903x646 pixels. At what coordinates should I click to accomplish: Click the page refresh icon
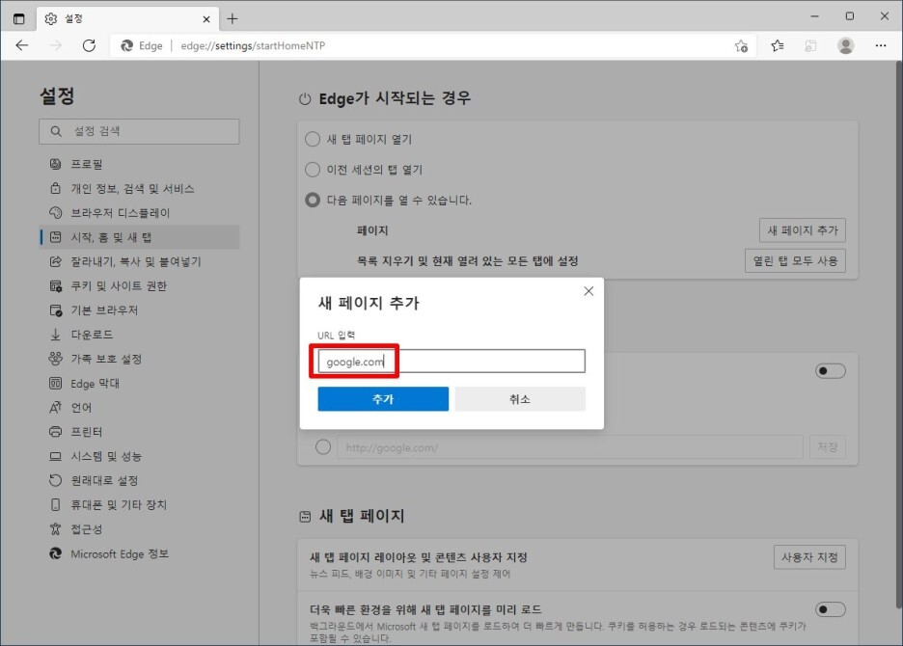tap(89, 45)
